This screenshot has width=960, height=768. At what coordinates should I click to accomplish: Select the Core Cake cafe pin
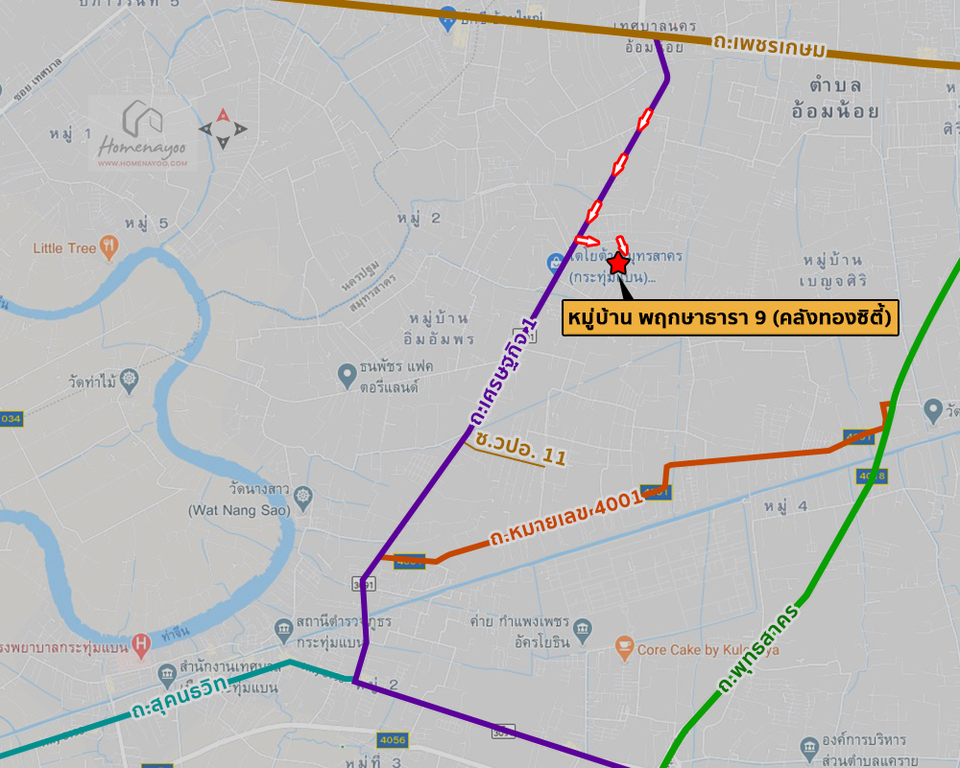[624, 649]
